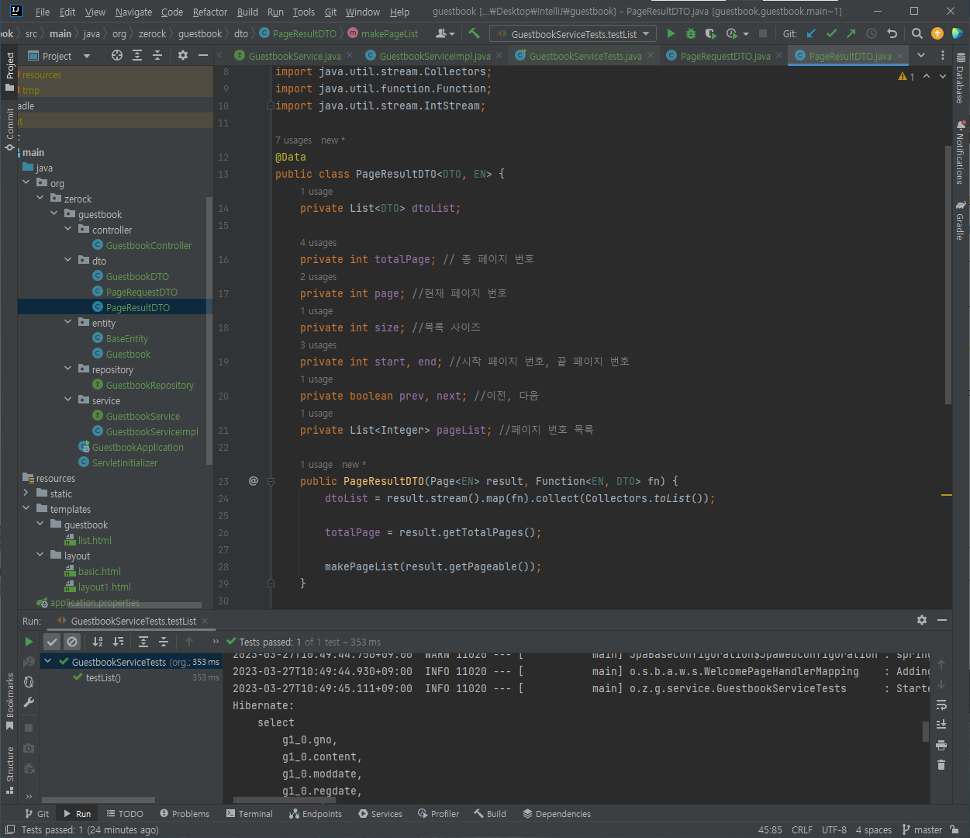
Task: Open the run configuration dropdown
Action: point(573,34)
